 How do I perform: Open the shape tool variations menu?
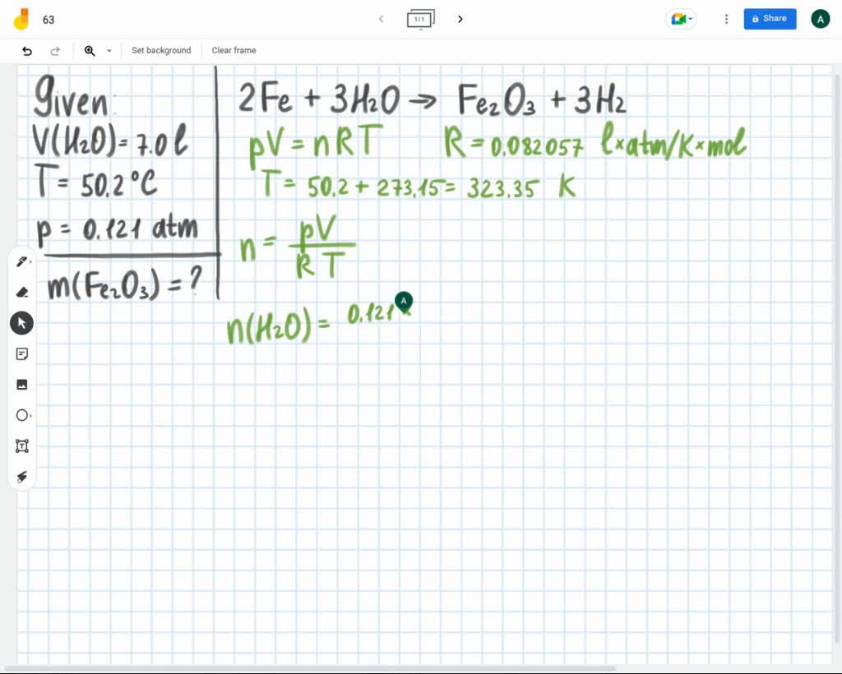31,418
